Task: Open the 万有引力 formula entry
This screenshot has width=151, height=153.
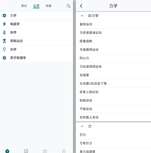Action: point(86,143)
